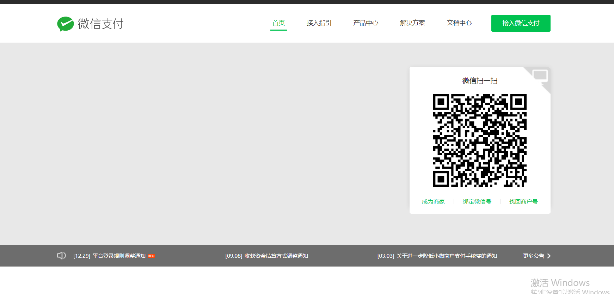The image size is (614, 294).
Task: Click the 更多公告 link
Action: 534,256
